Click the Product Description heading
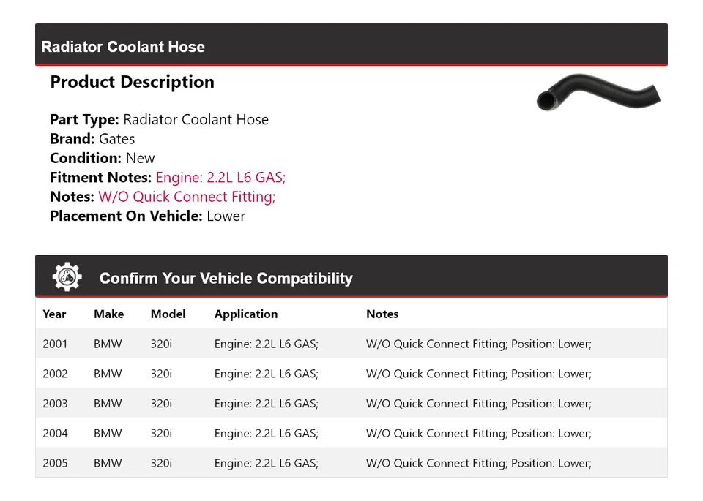 click(132, 82)
